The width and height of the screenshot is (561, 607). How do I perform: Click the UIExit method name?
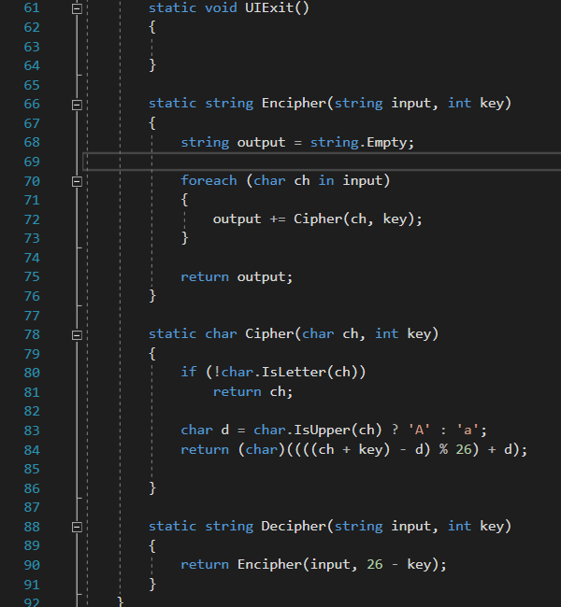pos(269,7)
